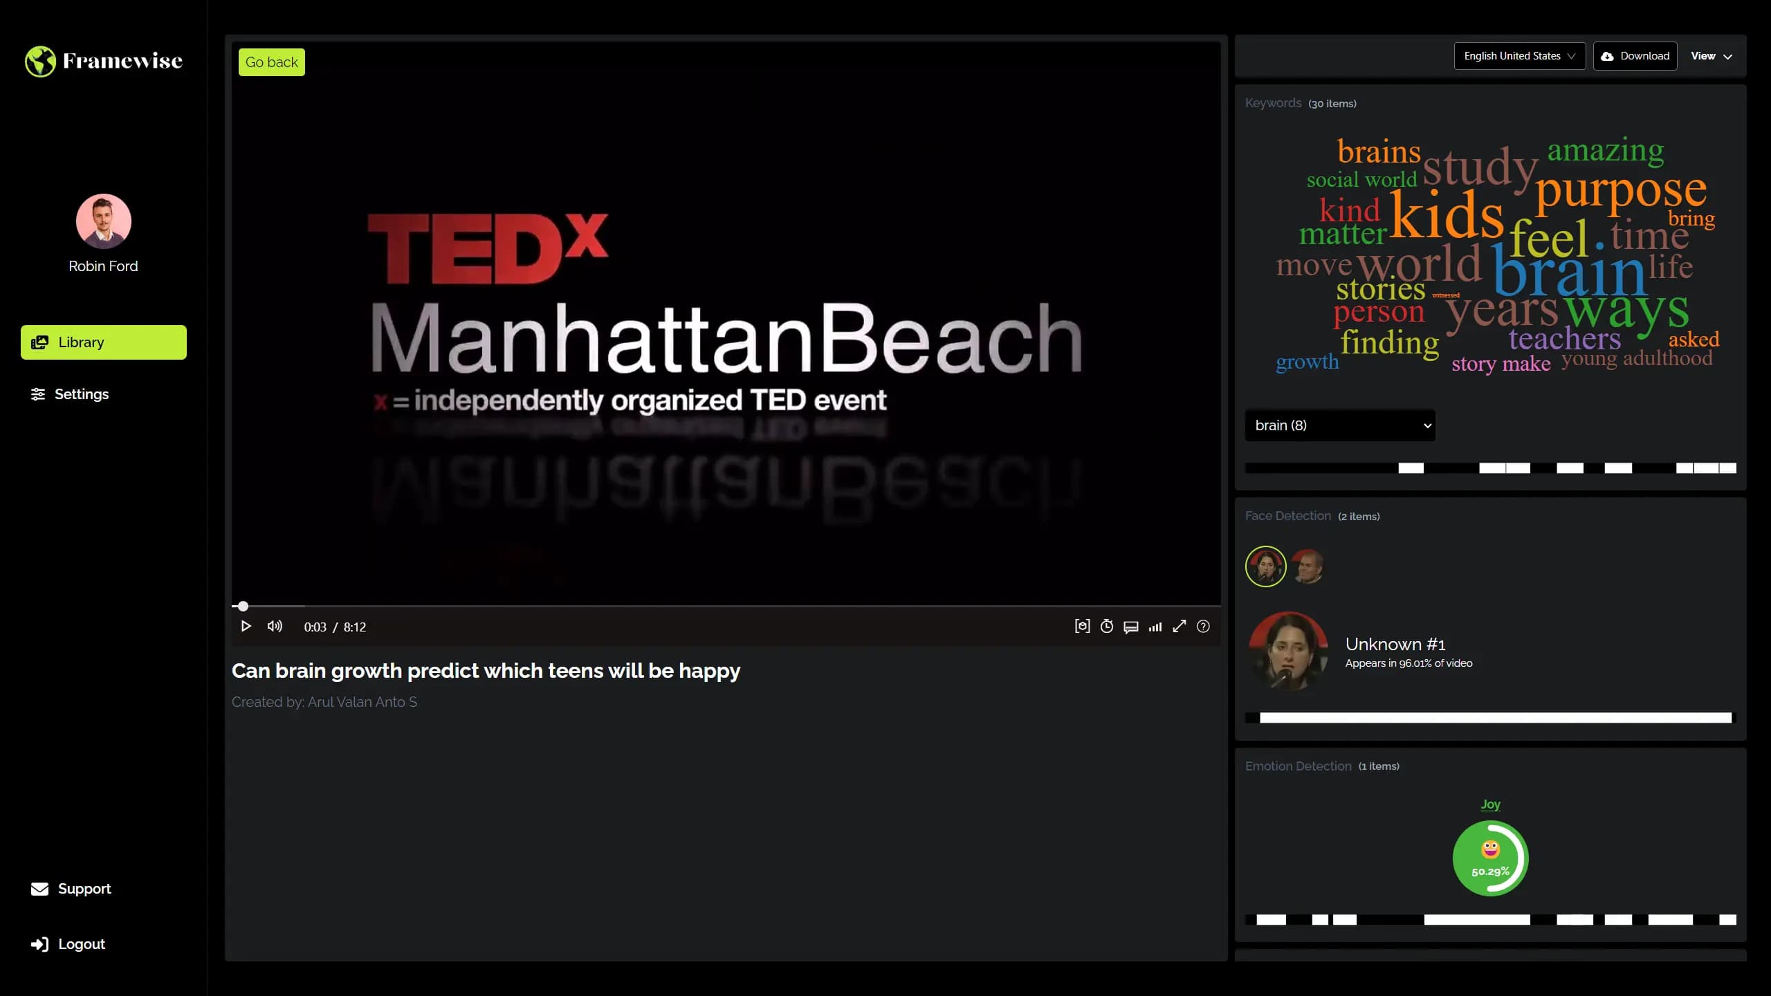Click keyword 'move' in word cloud
1771x996 pixels.
pos(1314,265)
